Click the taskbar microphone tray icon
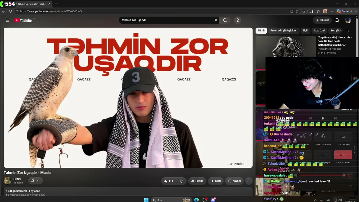 321,200
